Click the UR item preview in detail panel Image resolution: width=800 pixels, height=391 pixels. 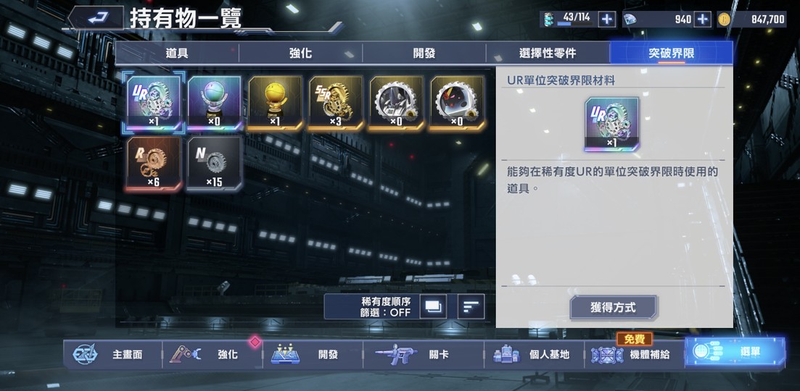(611, 125)
